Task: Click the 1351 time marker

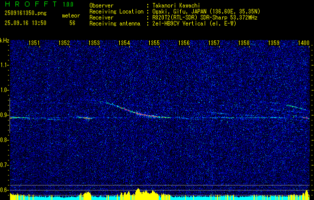Action: coord(34,42)
